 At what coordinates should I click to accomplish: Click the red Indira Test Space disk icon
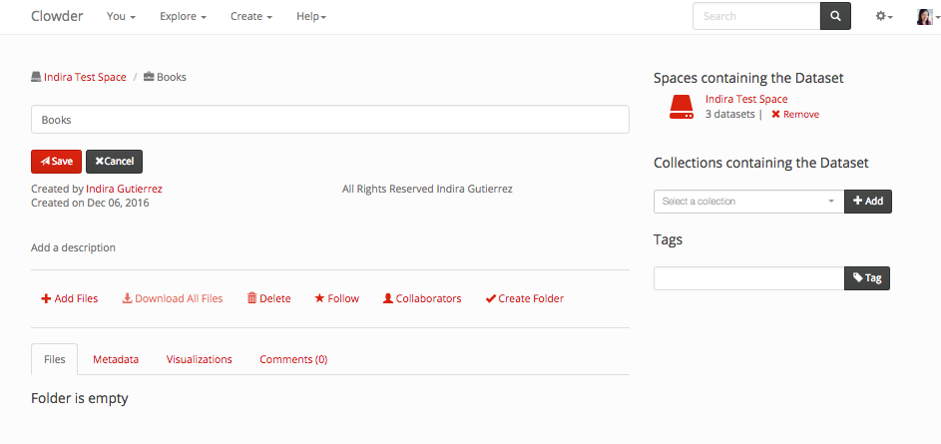coord(681,108)
